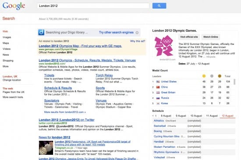The image size is (241, 160).
Task: Open Athletics in the schedule
Action: click(159, 121)
